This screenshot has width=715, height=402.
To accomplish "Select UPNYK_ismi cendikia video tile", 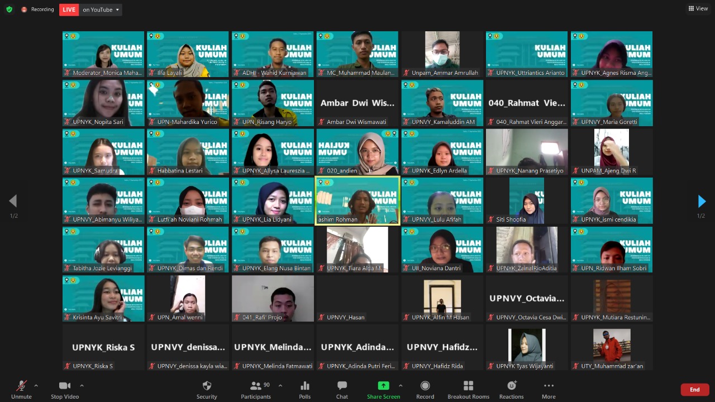I will tap(612, 200).
